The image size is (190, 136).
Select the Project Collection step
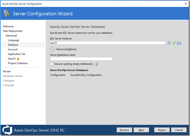pos(18,63)
